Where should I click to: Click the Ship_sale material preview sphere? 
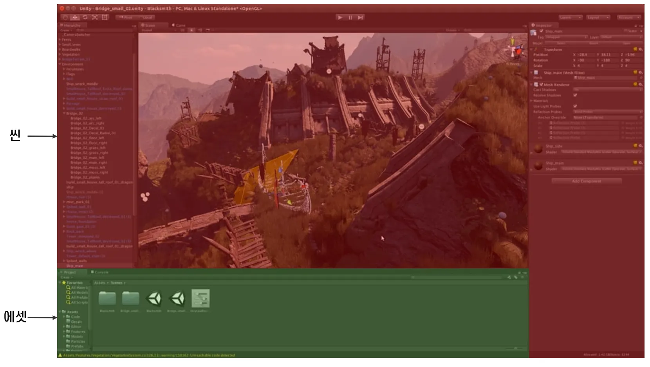[538, 149]
